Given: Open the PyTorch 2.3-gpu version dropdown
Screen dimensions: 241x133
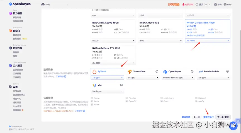Looking at the screenshot, I should [108, 78].
